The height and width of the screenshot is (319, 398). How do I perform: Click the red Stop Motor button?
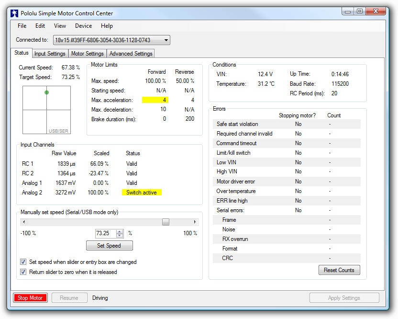tap(30, 298)
